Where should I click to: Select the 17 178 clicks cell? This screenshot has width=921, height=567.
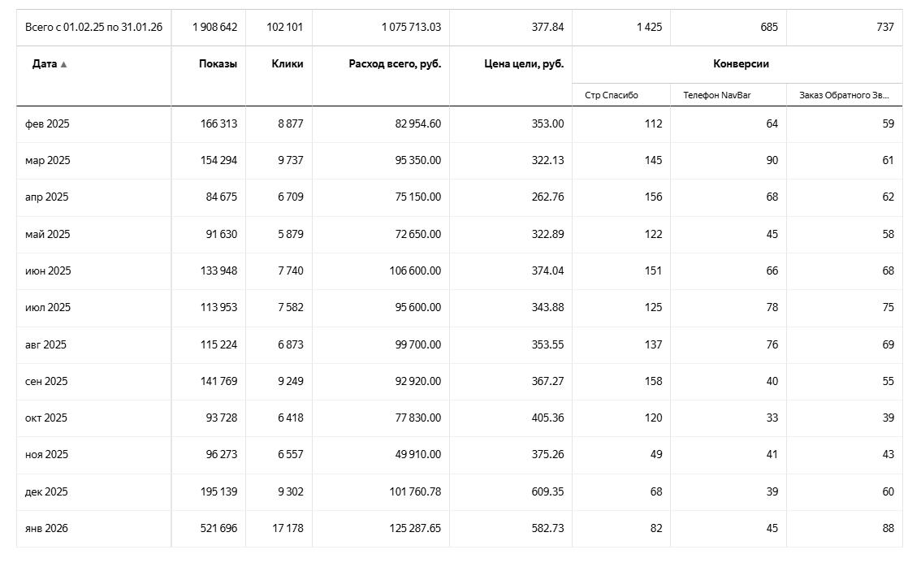[x=288, y=529]
